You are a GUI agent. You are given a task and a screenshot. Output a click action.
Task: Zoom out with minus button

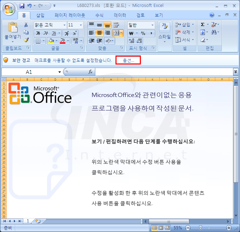188,228
